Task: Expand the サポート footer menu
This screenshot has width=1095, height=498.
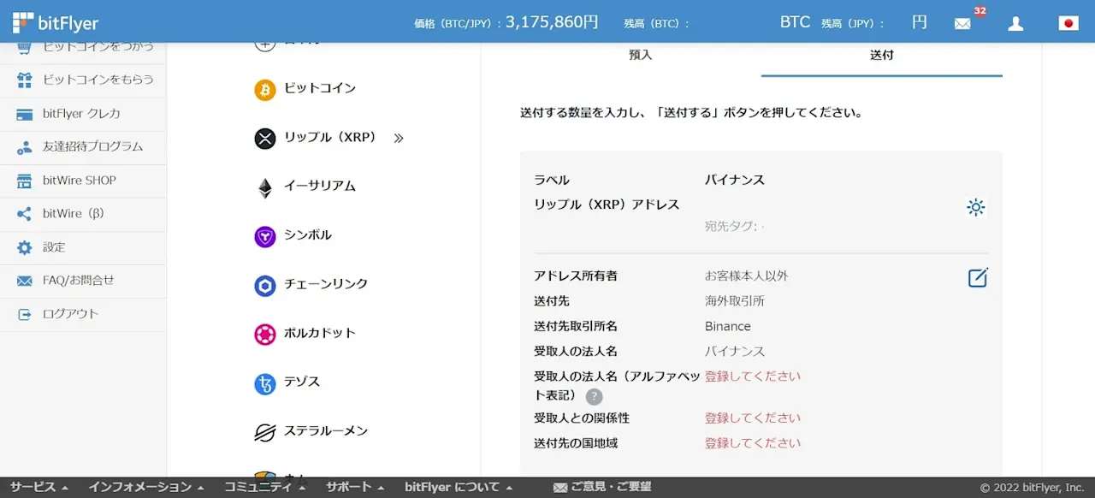Action: point(355,487)
